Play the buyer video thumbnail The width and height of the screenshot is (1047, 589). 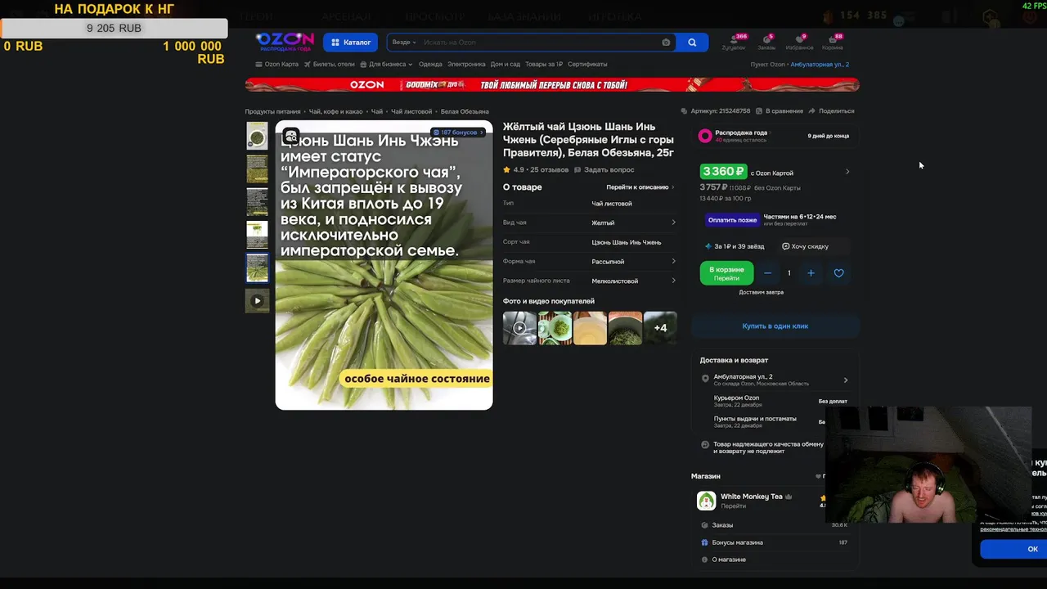519,328
